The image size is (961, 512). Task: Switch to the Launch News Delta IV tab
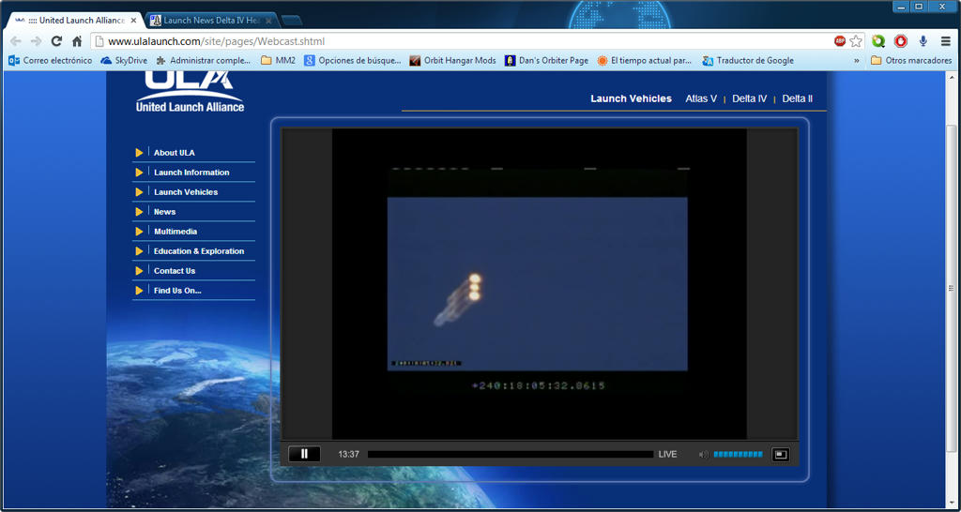point(211,21)
